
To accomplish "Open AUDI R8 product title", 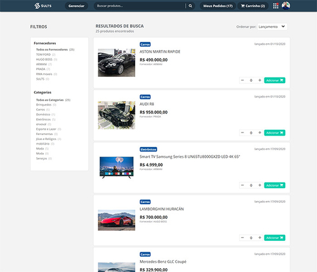I will (x=147, y=104).
